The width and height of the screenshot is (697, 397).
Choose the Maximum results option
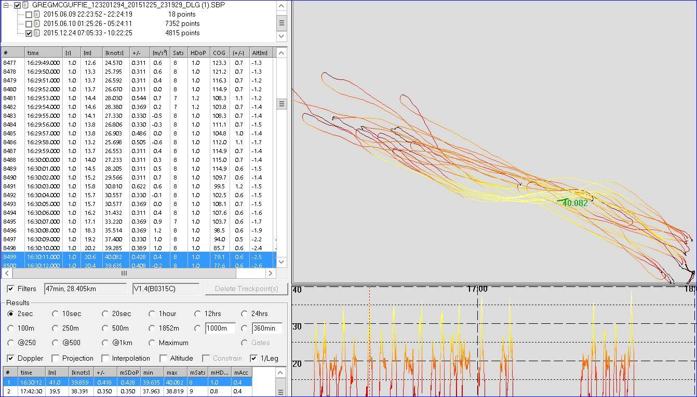(152, 343)
